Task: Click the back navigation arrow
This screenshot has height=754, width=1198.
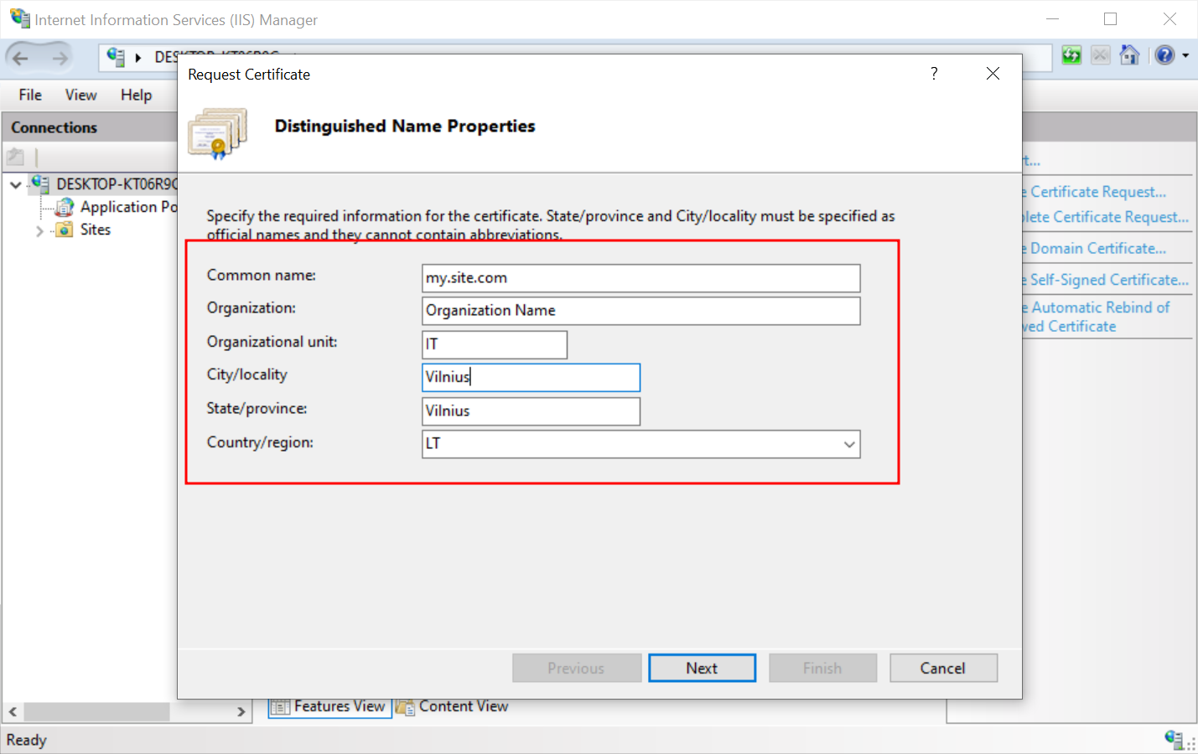Action: pyautogui.click(x=21, y=58)
